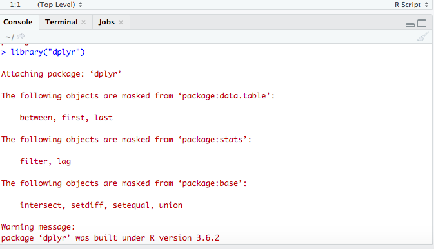Click the 'Warning message:' line
Screen dimensions: 434x249
[38, 227]
